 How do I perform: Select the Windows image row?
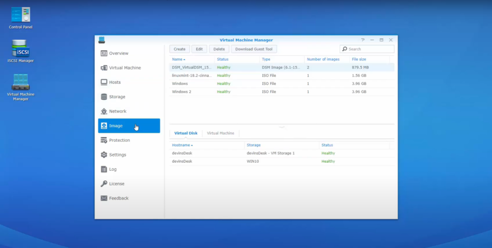coord(282,84)
